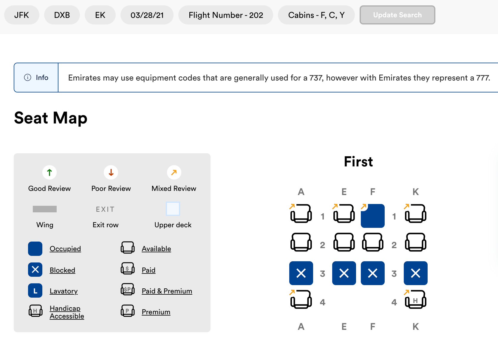Open the JFK origin filter chip
Screen dimensions: 498x337
pos(21,15)
